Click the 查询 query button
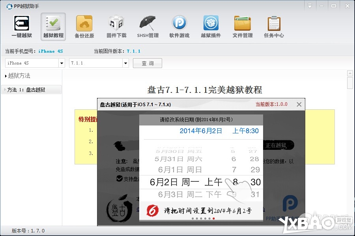Viewport: 355px width, 236px height. point(147,63)
